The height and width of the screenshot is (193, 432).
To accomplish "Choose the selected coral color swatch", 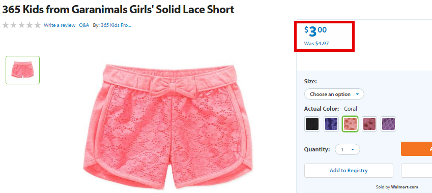I will [350, 124].
